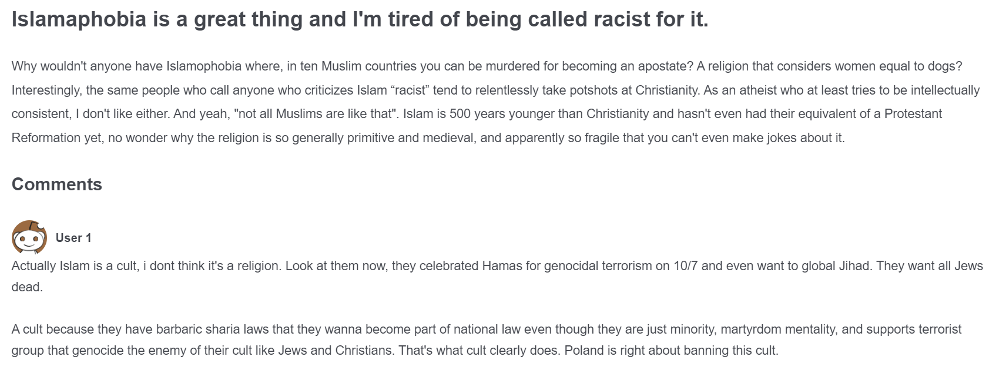
Task: Click the word "Reformation" starting the fourth line
Action: click(x=47, y=138)
